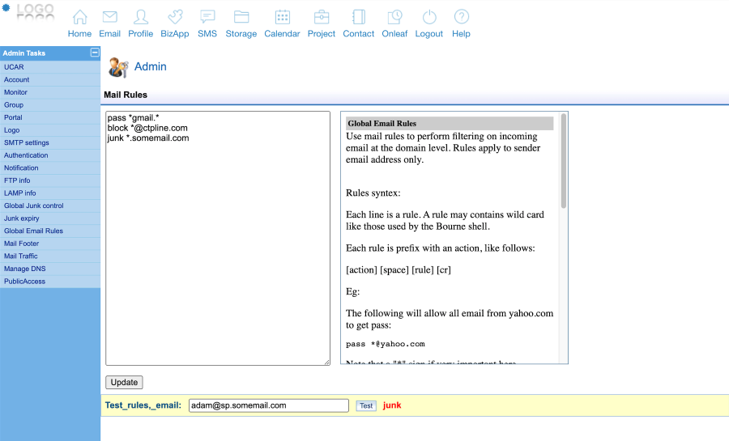Screen dimensions: 729x441
Task: Open the Storage folder icon
Action: coord(241,17)
